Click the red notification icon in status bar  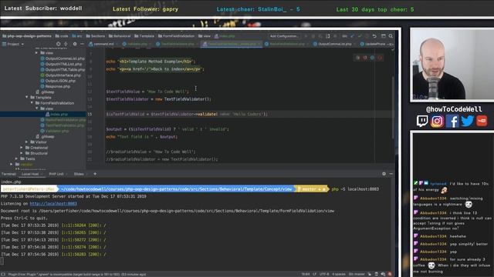pyautogui.click(x=390, y=274)
